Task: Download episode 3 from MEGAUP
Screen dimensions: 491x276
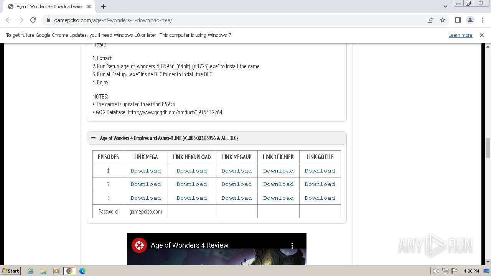Action: click(237, 198)
